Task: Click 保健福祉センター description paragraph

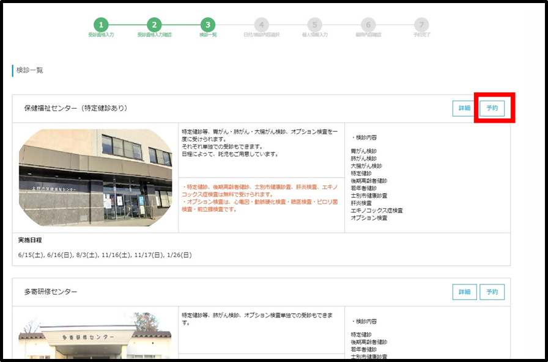Action: 260,143
